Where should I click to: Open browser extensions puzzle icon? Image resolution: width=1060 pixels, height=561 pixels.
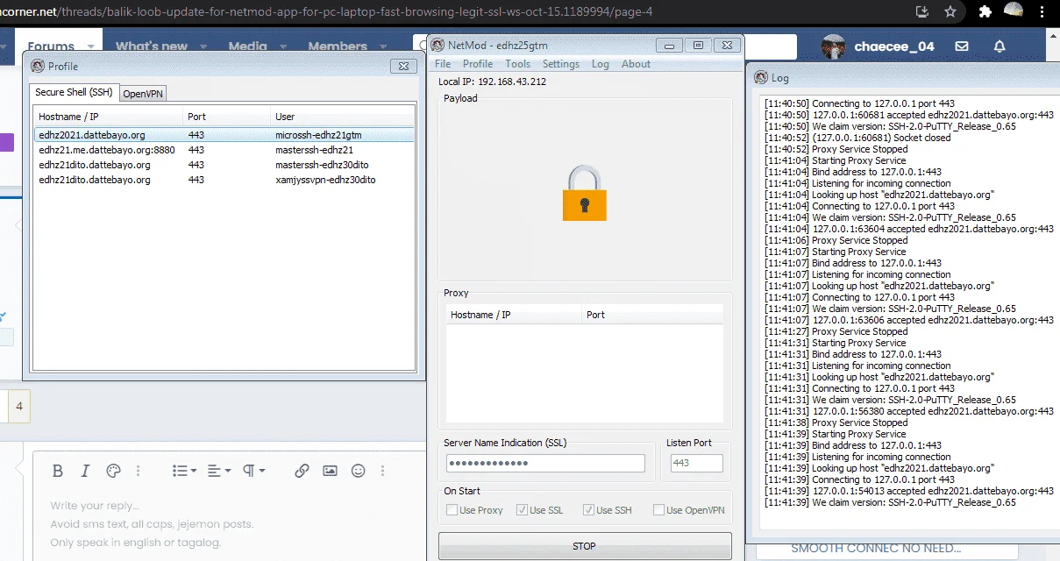coord(985,11)
